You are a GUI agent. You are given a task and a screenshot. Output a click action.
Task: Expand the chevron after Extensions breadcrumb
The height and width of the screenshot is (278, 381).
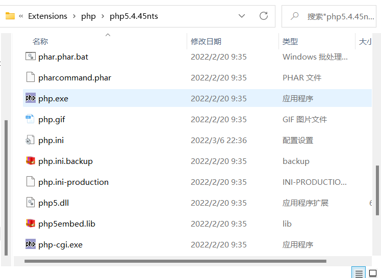74,16
